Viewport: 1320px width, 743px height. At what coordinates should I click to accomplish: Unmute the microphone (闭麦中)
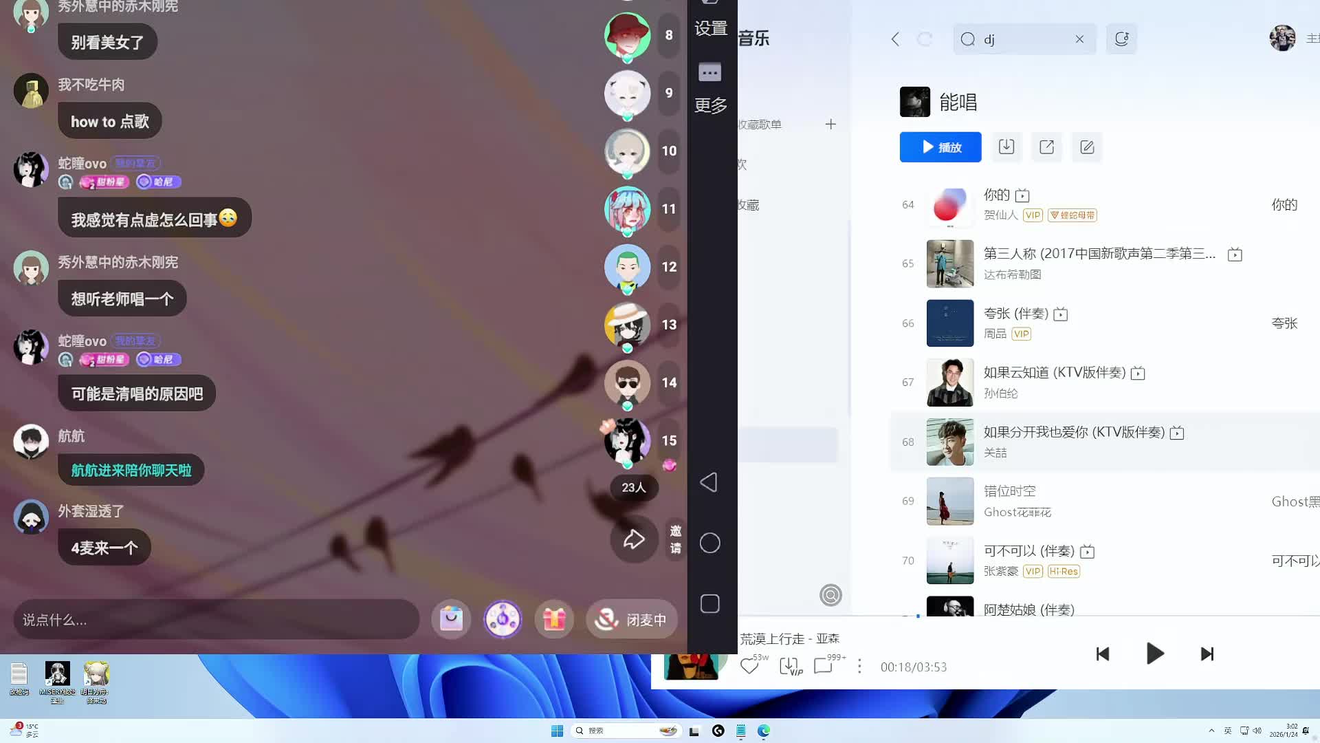630,619
